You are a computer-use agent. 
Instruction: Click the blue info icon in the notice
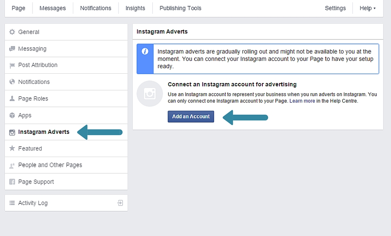[145, 51]
